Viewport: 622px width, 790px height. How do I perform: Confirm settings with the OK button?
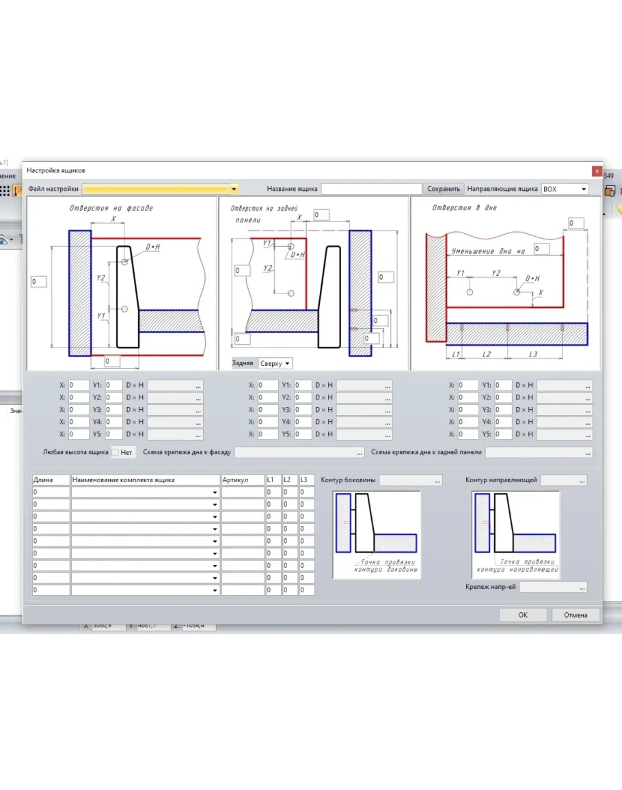pos(522,614)
